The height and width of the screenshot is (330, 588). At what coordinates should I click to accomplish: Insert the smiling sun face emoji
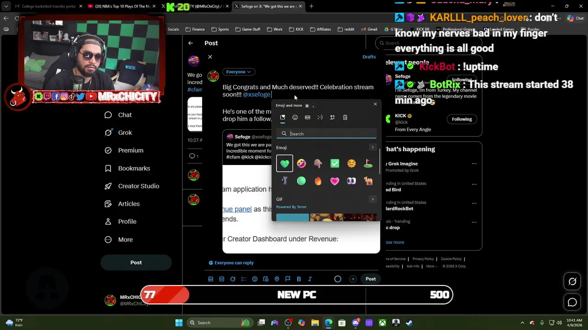click(x=351, y=164)
